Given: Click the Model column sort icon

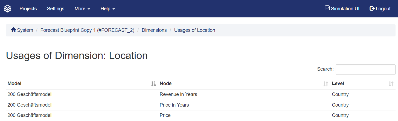Looking at the screenshot, I should (x=153, y=84).
